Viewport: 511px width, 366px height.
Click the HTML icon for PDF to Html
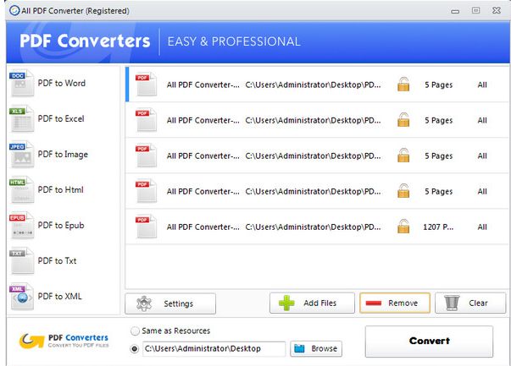(x=21, y=189)
